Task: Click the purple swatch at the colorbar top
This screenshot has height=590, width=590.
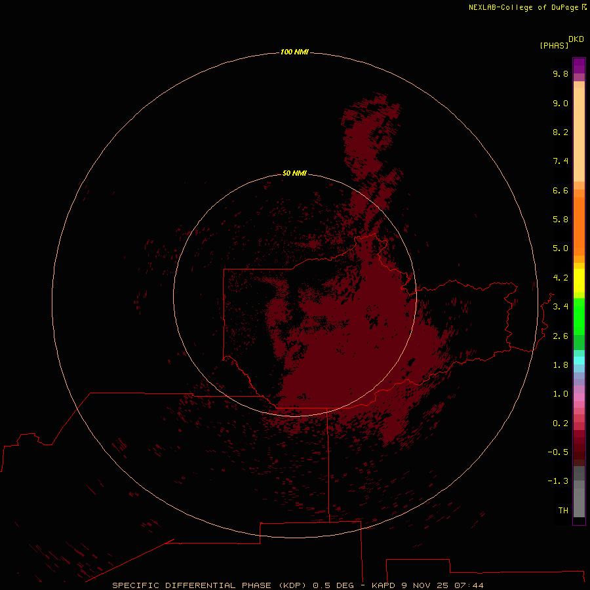Action: [579, 66]
